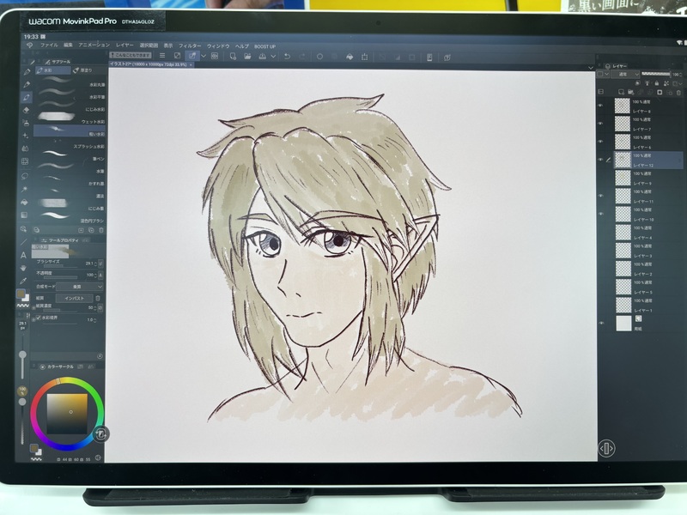
Task: Click the open folder icon in command bar
Action: (x=247, y=57)
